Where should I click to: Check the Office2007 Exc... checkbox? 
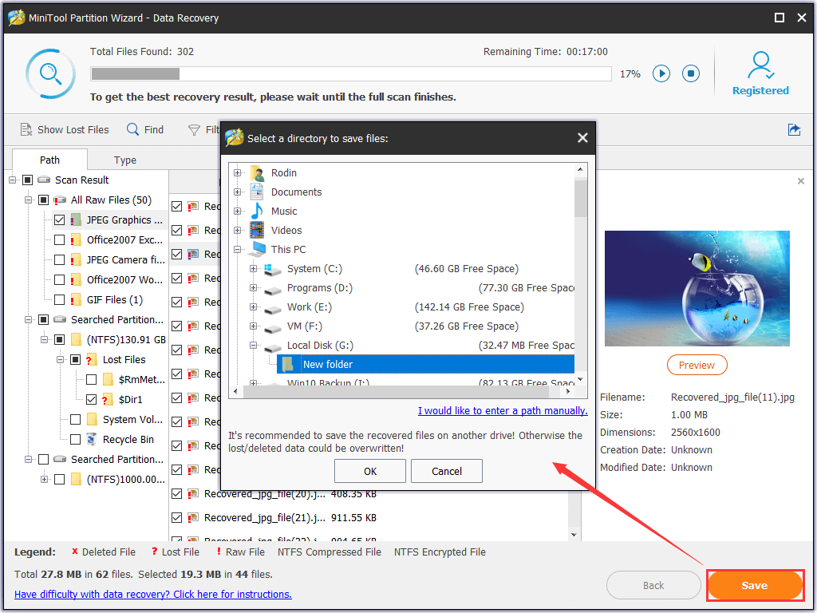59,239
